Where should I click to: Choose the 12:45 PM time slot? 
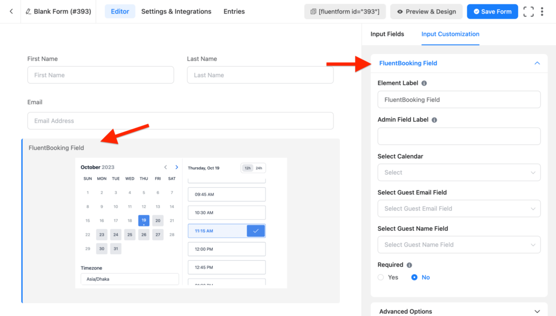pyautogui.click(x=226, y=268)
